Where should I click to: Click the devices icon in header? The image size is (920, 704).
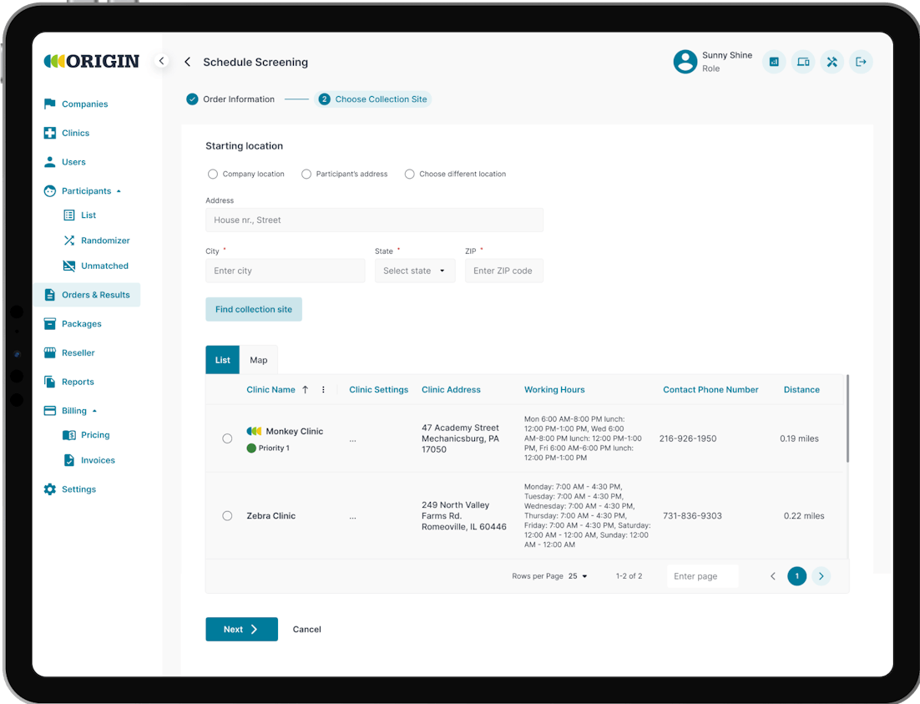coord(802,62)
